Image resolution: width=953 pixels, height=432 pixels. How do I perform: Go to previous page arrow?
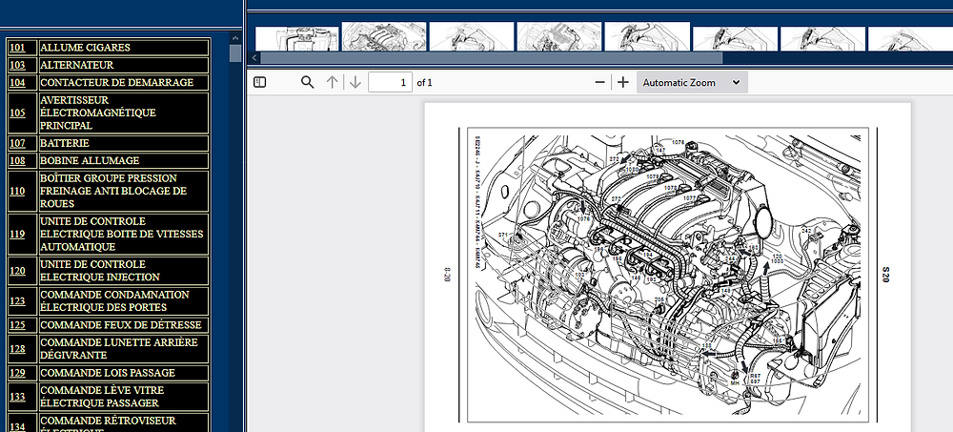(x=332, y=82)
